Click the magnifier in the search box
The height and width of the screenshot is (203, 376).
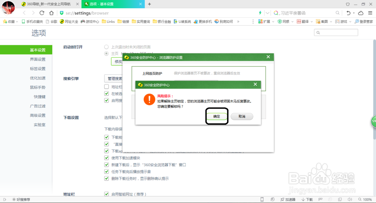pos(337,13)
